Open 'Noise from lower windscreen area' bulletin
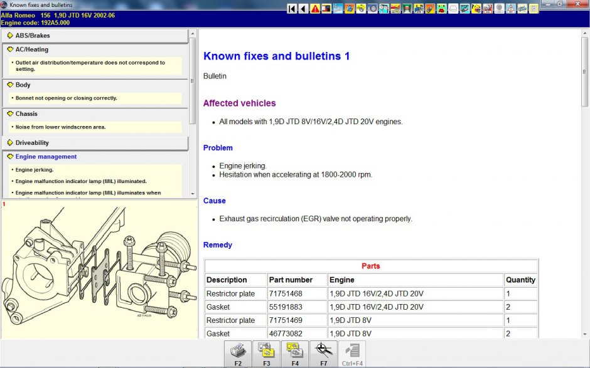590x368 pixels. 60,127
